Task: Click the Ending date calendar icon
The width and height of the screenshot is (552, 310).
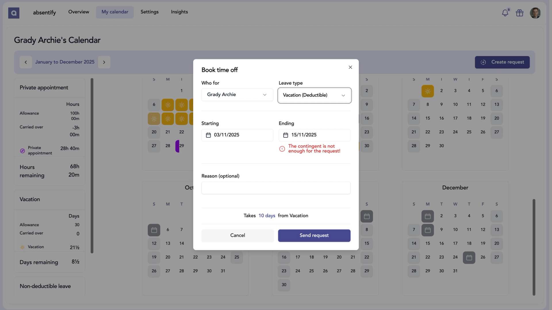Action: (x=285, y=135)
